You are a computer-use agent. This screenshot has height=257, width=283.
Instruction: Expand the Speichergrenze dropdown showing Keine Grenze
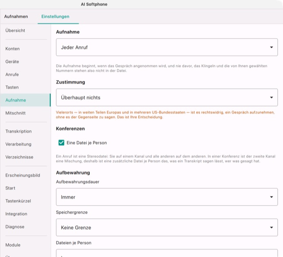tap(167, 227)
